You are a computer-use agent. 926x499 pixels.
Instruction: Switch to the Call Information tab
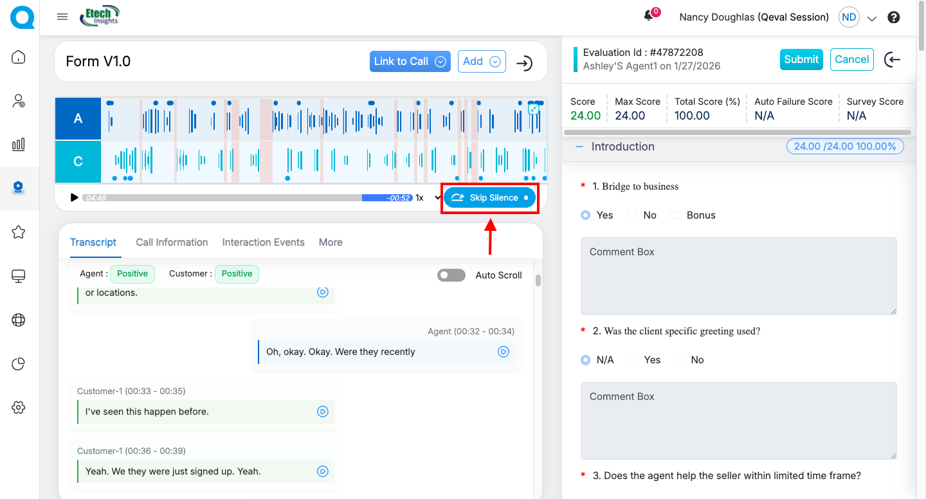172,242
